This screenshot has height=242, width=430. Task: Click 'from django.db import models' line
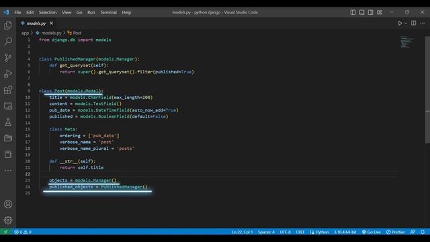[75, 40]
